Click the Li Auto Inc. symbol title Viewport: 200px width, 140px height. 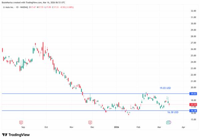pyautogui.click(x=8, y=7)
